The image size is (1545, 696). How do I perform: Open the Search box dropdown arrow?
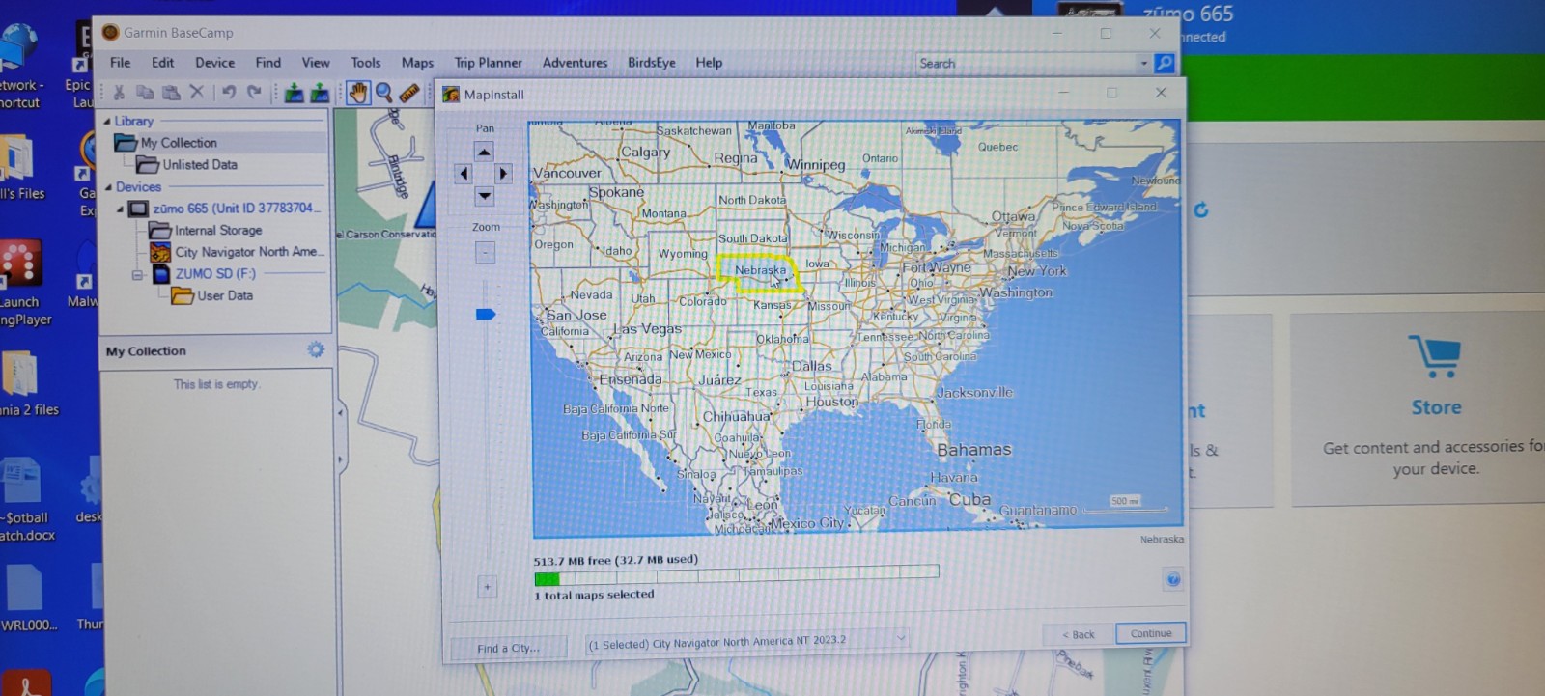[1144, 64]
